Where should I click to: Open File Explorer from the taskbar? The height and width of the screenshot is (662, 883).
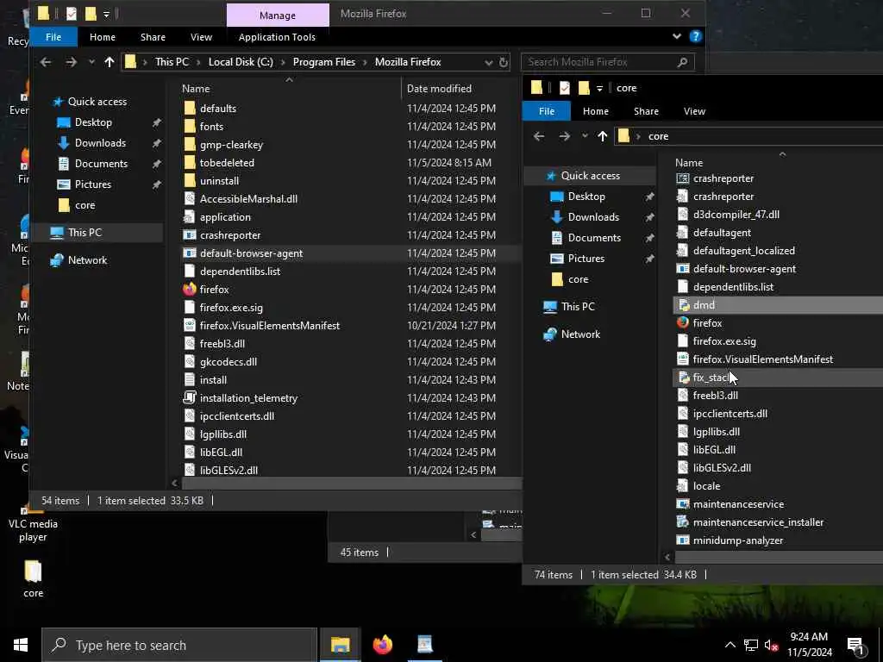[340, 645]
